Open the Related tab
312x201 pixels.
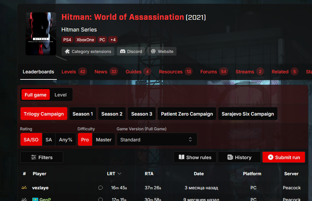pos(285,72)
